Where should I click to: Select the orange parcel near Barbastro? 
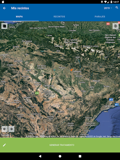point(72,70)
